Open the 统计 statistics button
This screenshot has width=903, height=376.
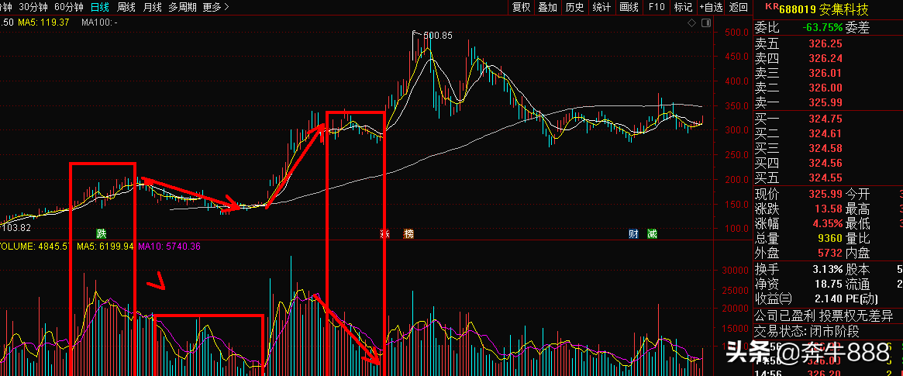[x=601, y=8]
